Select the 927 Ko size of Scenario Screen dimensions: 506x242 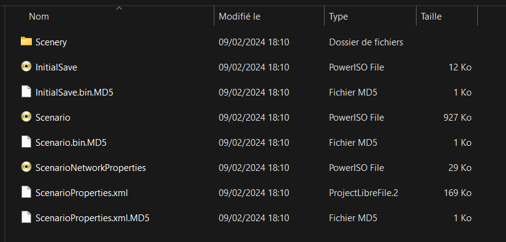pyautogui.click(x=457, y=118)
